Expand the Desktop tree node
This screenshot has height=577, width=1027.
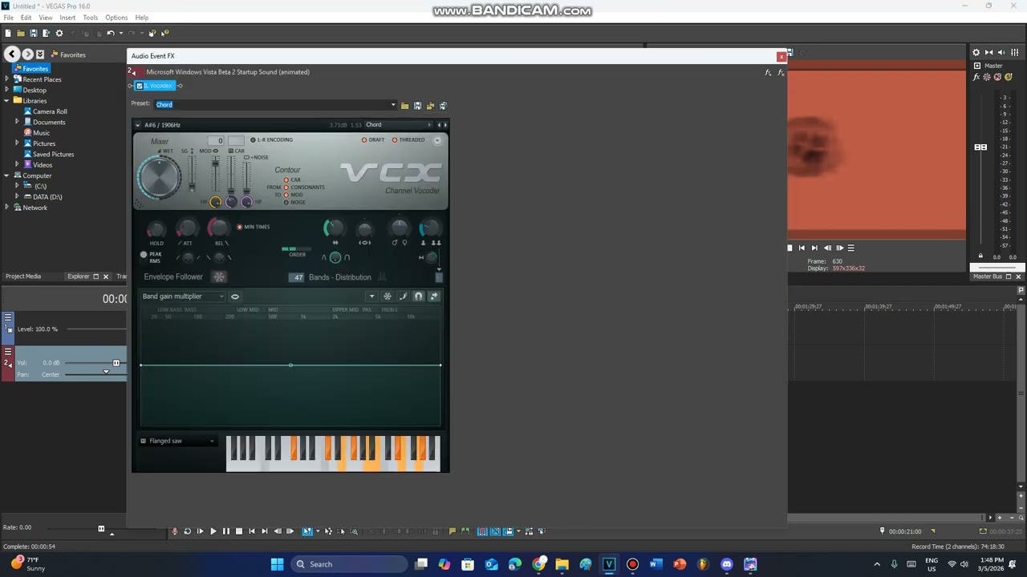[7, 90]
